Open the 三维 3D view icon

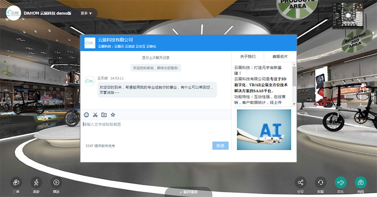coord(16,182)
